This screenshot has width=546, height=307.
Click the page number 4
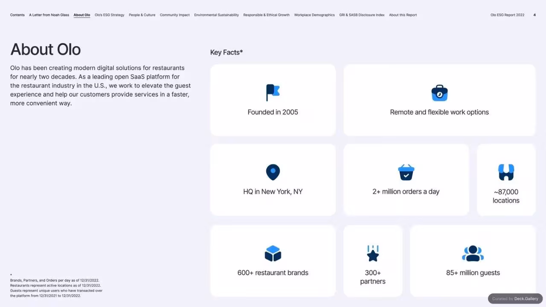point(534,15)
